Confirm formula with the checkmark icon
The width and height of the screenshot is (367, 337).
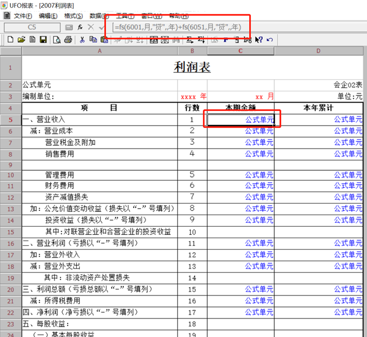tap(101, 28)
